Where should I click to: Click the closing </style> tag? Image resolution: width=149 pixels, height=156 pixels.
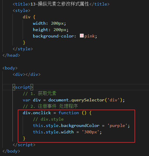point(23,49)
